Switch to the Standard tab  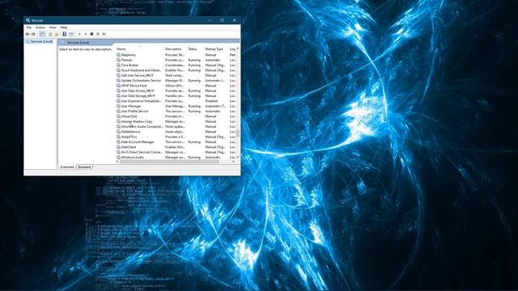(x=84, y=167)
